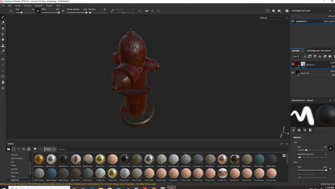Click the Main shader button
The image size is (335, 189).
pos(329,21)
